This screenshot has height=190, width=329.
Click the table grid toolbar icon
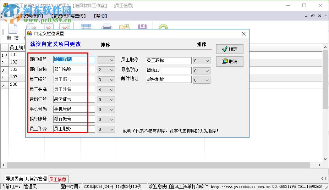click(86, 27)
